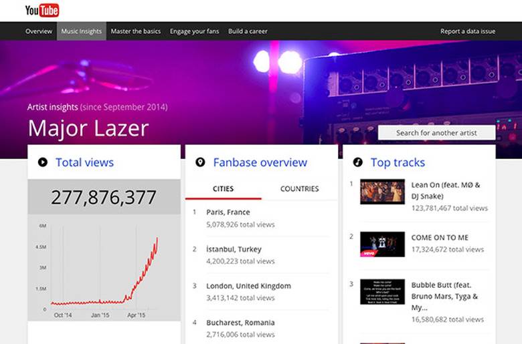The height and width of the screenshot is (344, 522).
Task: Click Report a data issue link
Action: click(468, 31)
